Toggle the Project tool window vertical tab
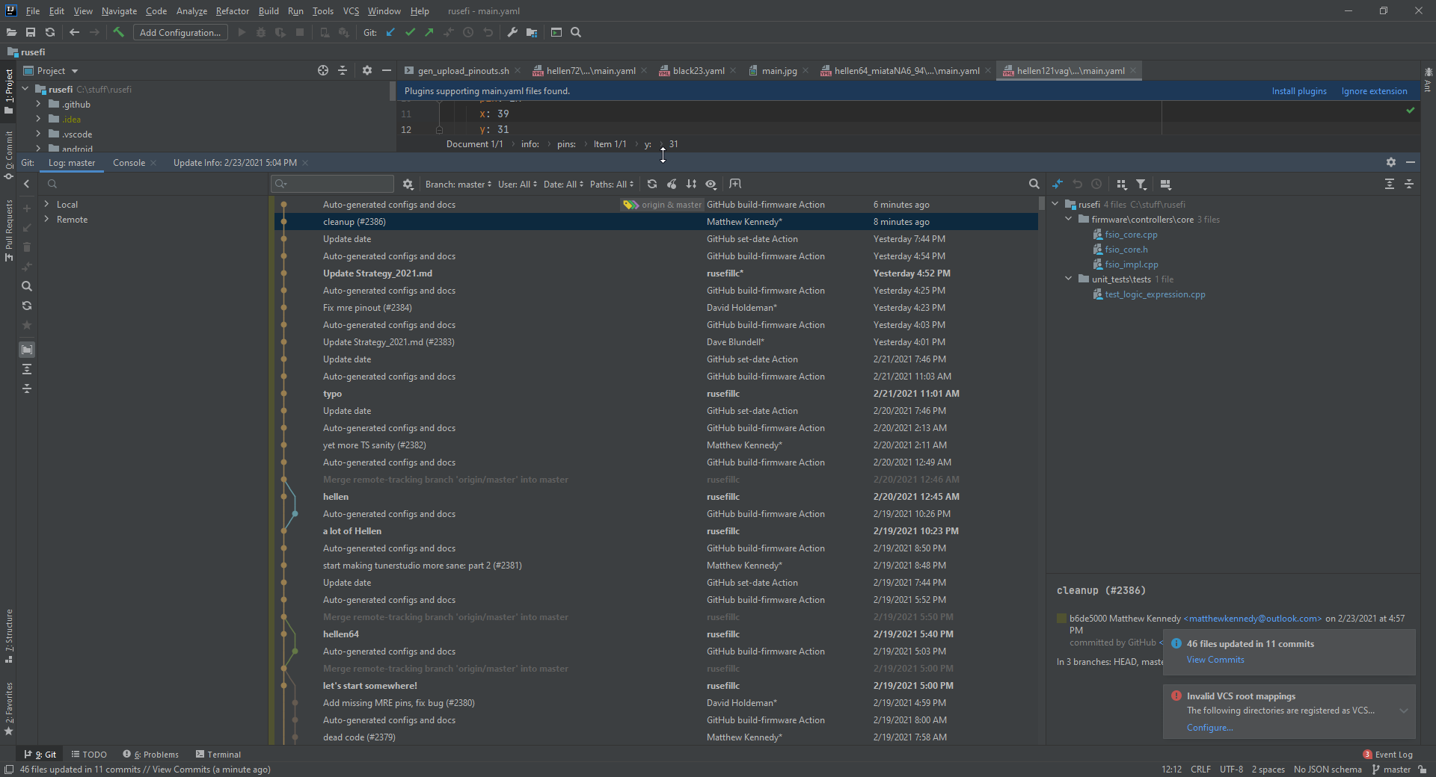The image size is (1436, 777). (x=8, y=91)
